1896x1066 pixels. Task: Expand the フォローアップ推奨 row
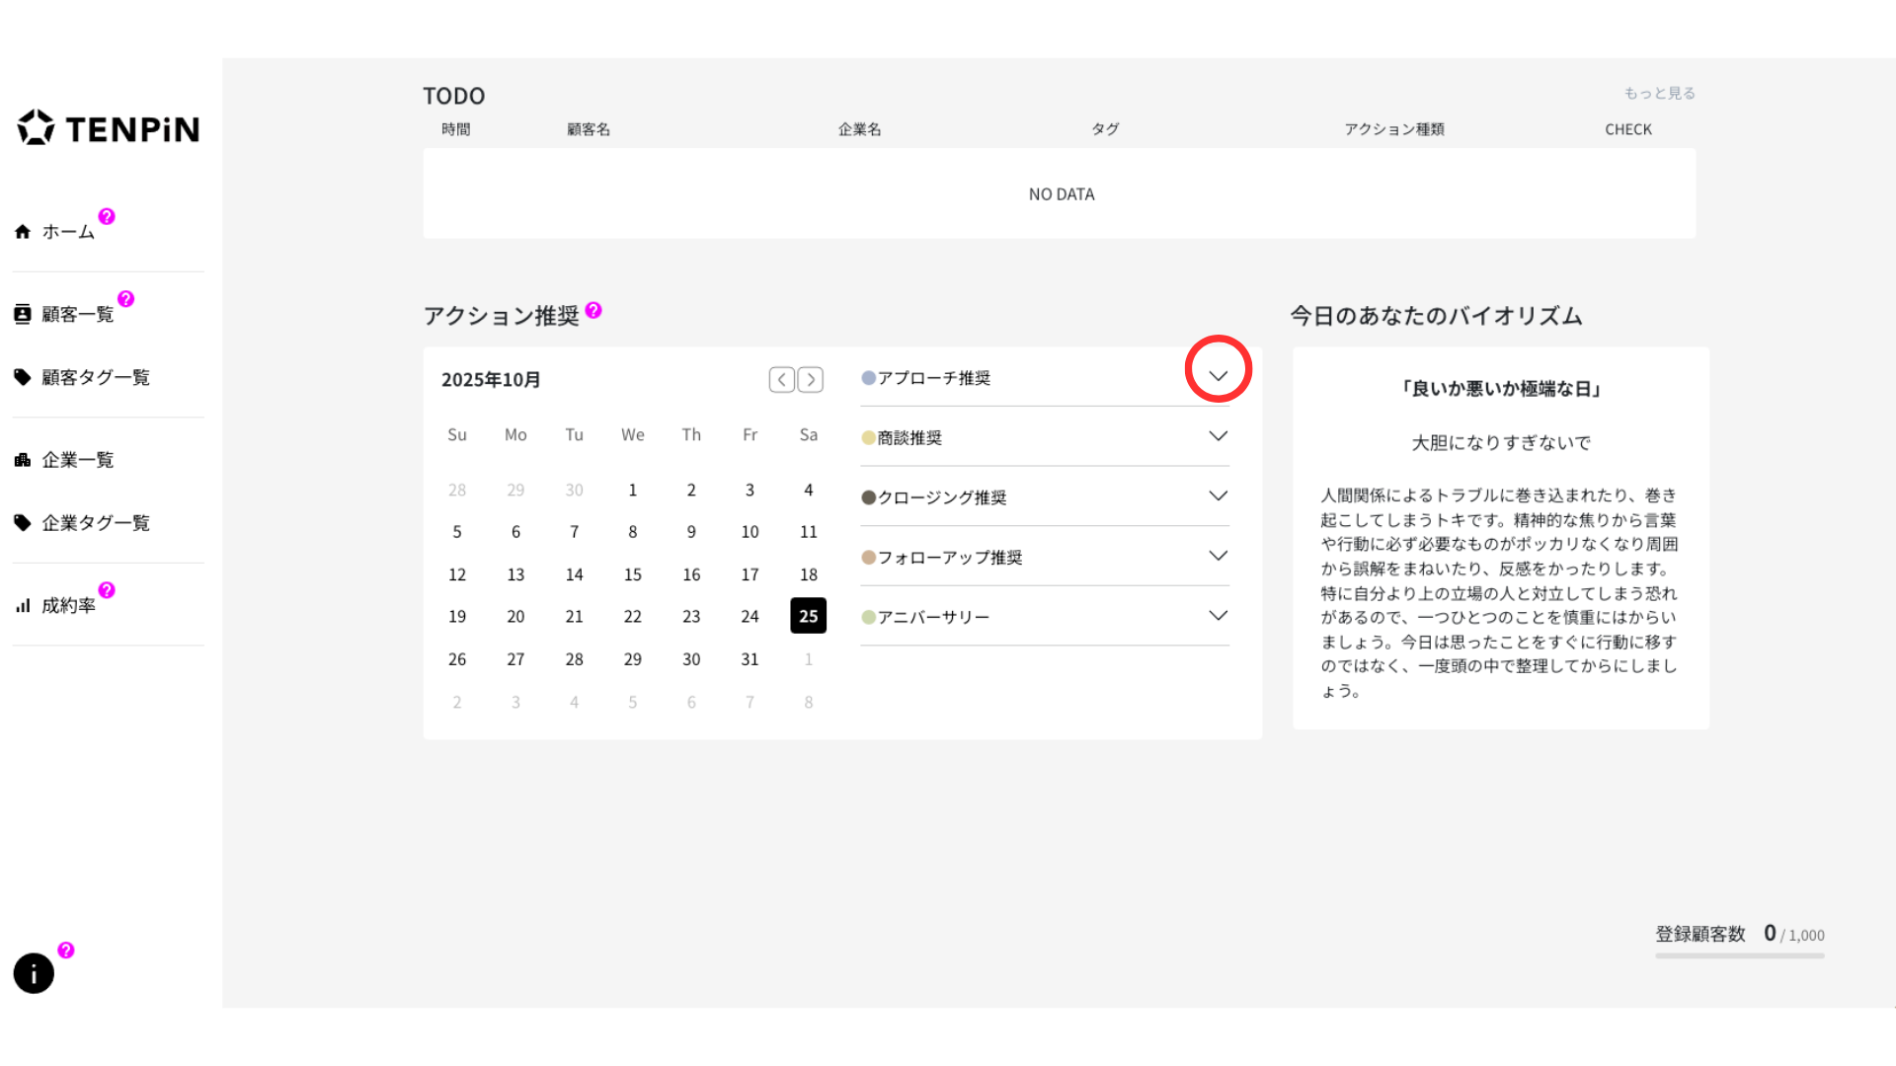tap(1218, 557)
